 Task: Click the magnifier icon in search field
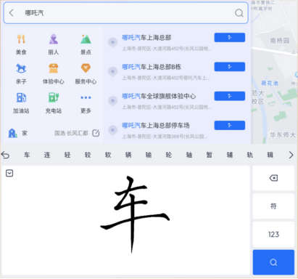[x=239, y=13]
